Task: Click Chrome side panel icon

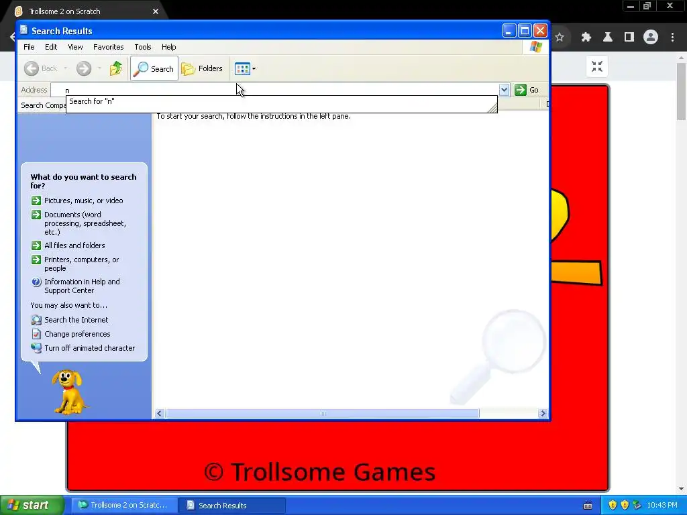Action: [629, 38]
